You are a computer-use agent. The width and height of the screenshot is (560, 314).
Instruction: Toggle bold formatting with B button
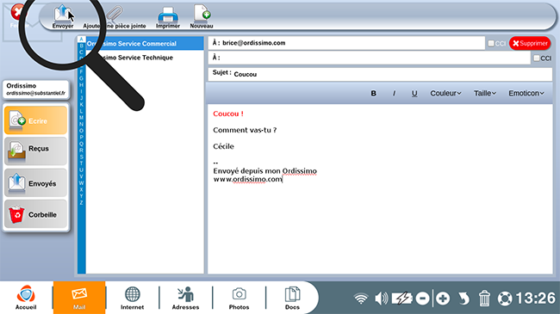point(373,93)
